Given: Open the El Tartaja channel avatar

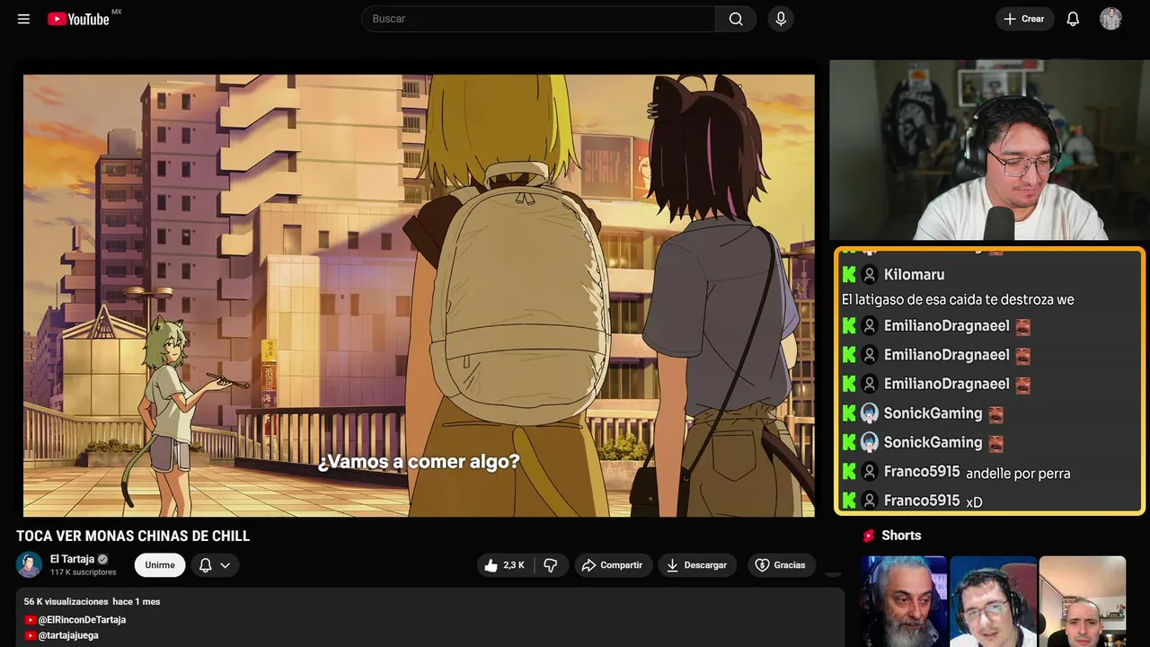Looking at the screenshot, I should (30, 564).
